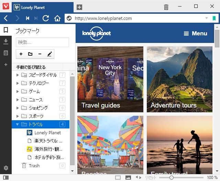220x181 pixels.
Task: Click the fast forward button
Action: (x=36, y=18)
